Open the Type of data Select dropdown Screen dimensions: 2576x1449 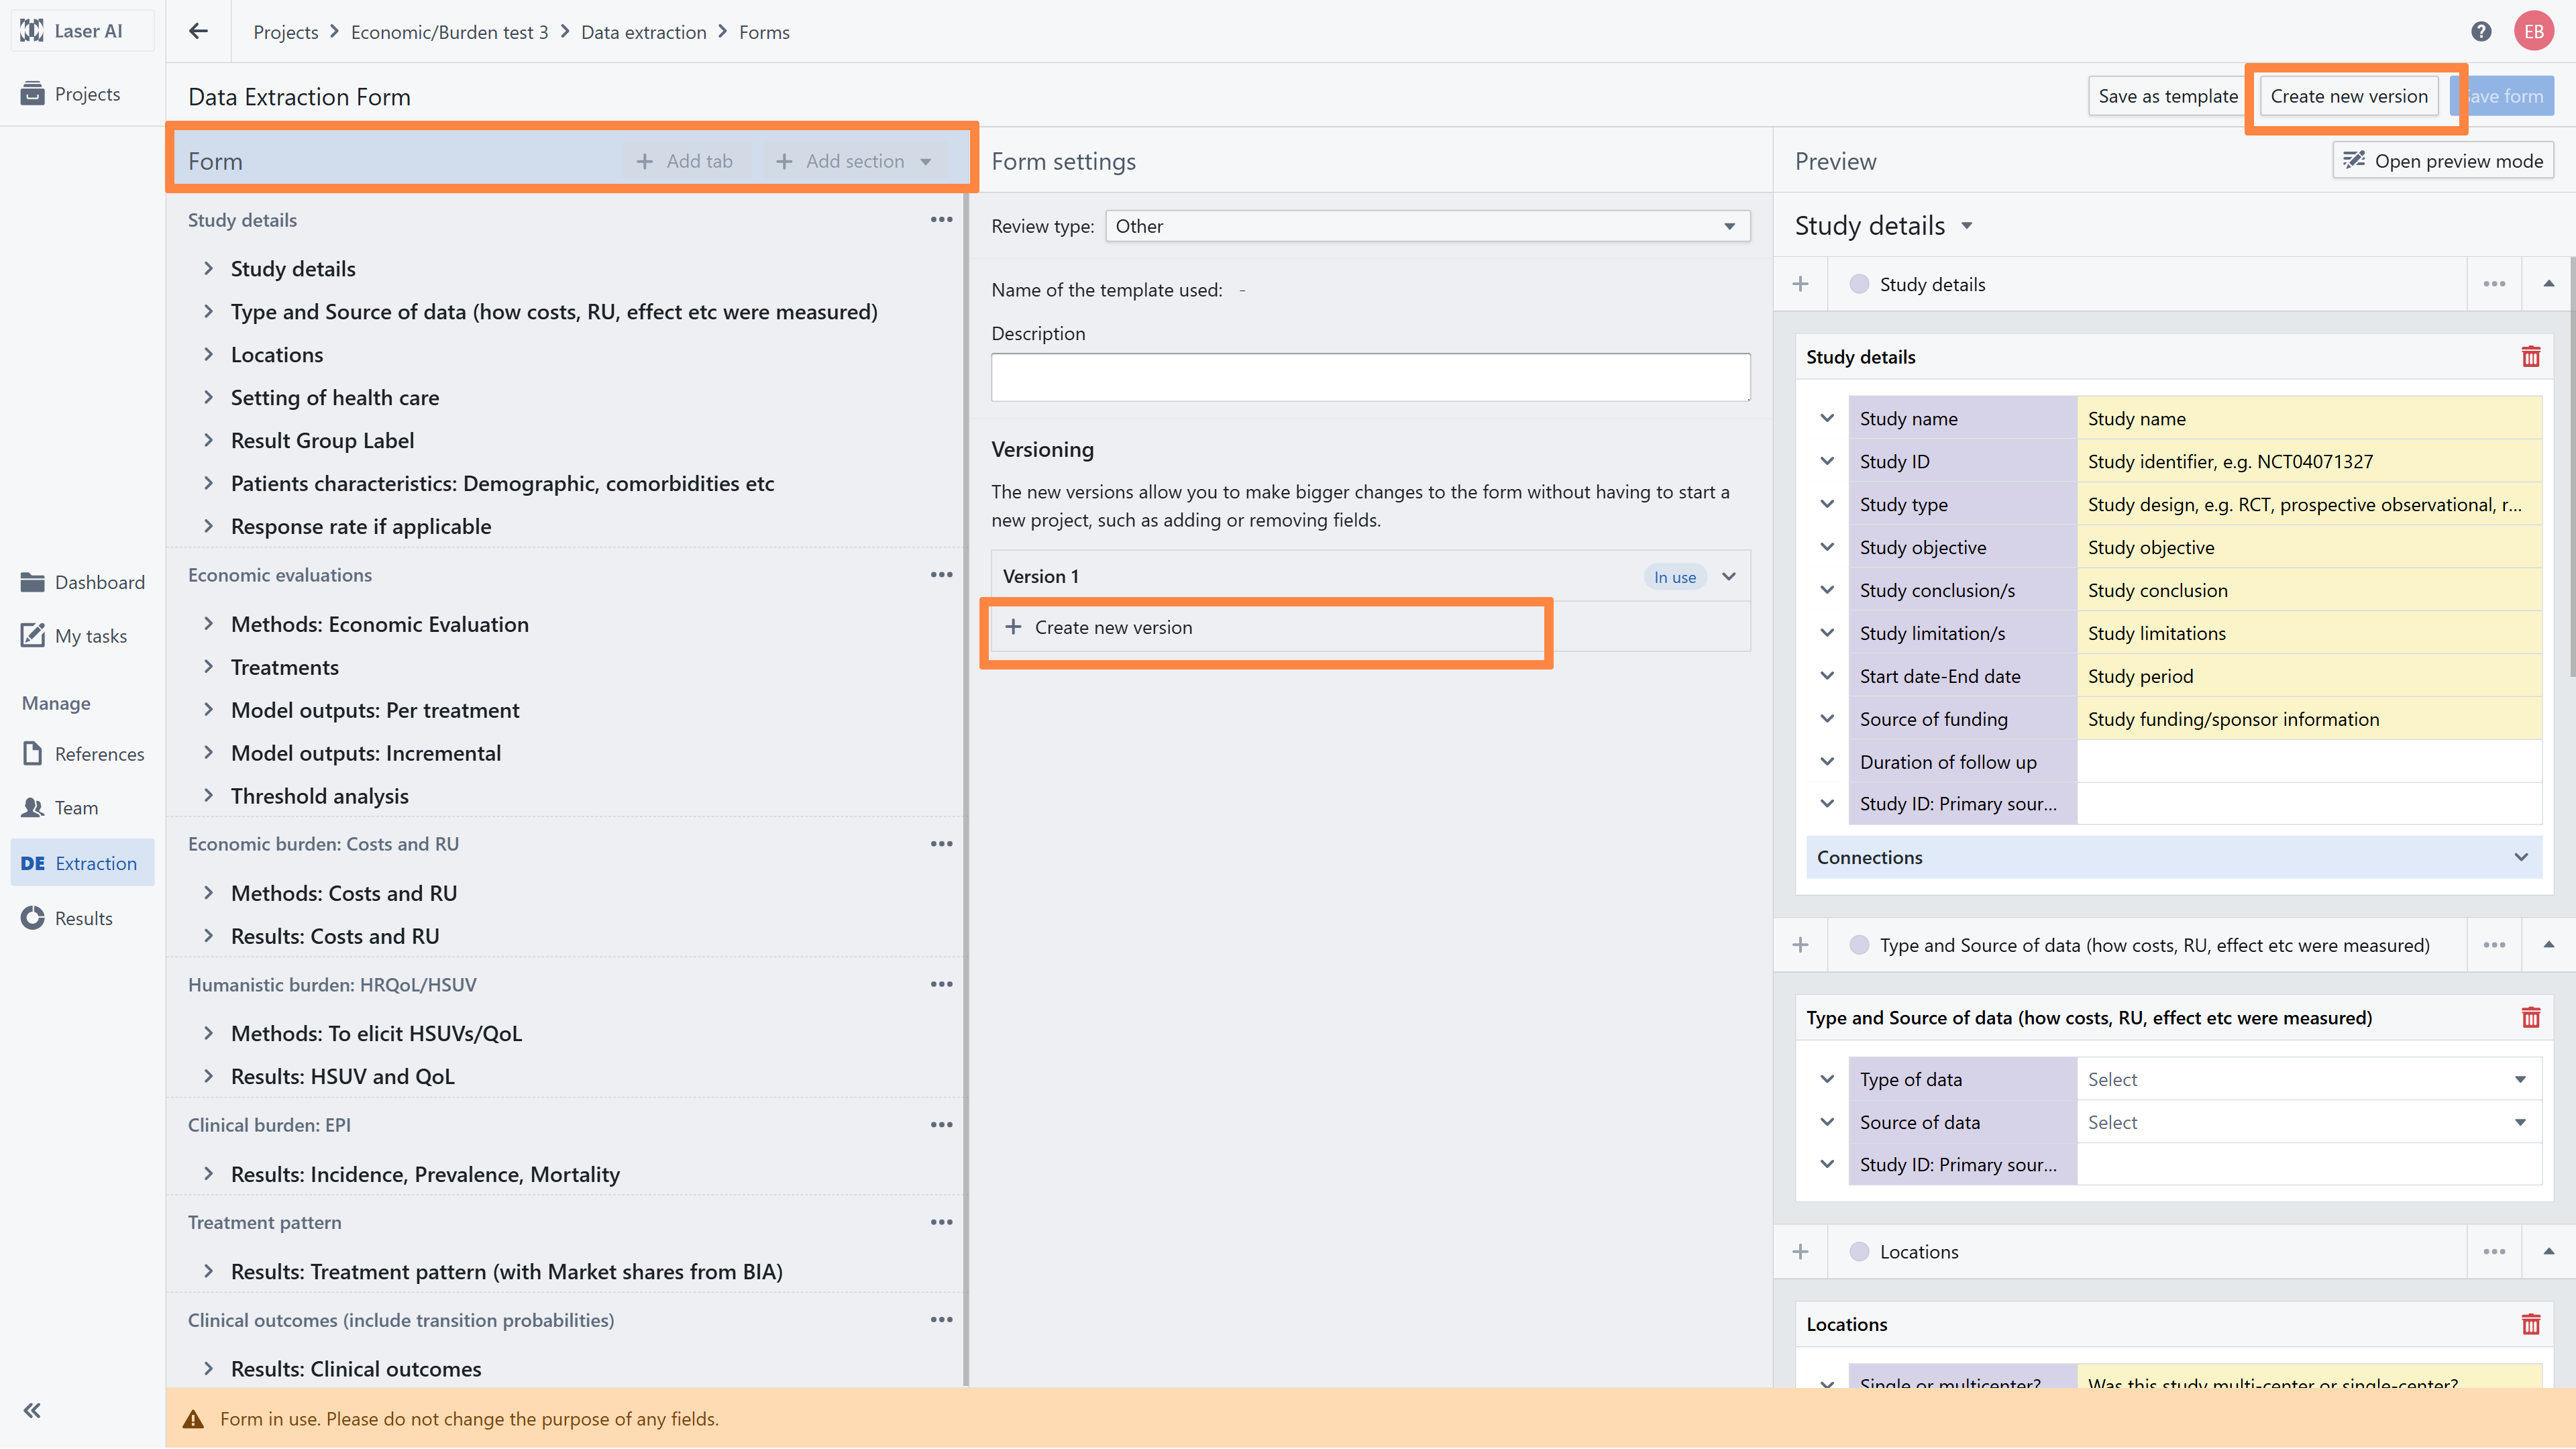pos(2307,1079)
